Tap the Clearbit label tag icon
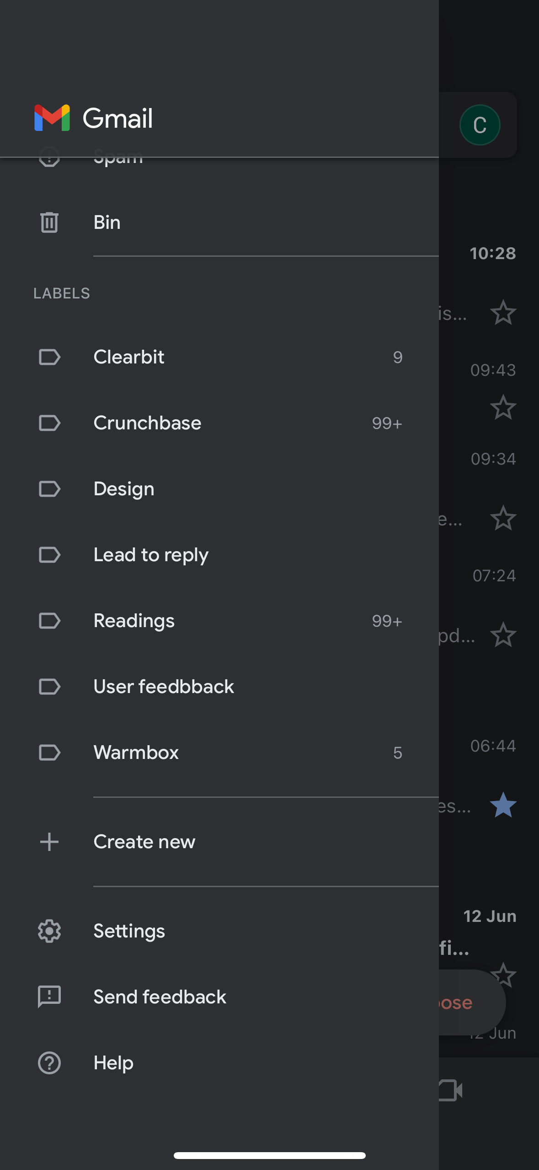The image size is (539, 1170). (x=49, y=357)
